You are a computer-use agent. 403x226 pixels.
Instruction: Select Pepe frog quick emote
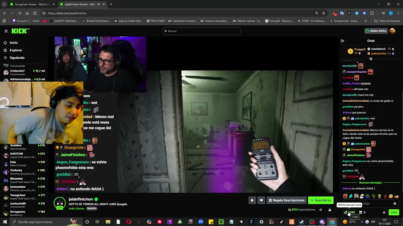point(367,196)
